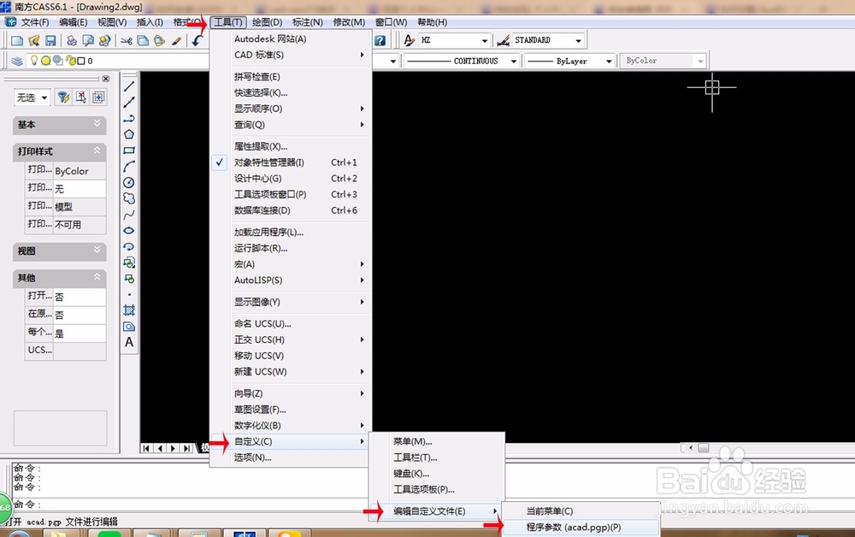
Task: Select the Polygon draw tool
Action: point(129,134)
